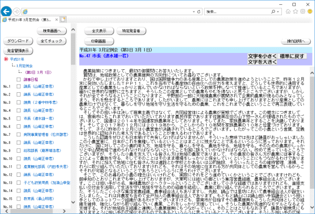Check the No.2 議長 checkbox
Screen dimensions: 315x214
point(19,94)
